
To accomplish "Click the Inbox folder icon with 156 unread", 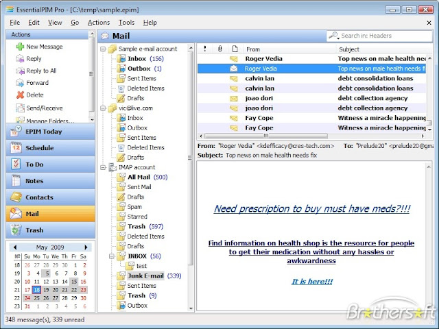I will click(x=121, y=59).
